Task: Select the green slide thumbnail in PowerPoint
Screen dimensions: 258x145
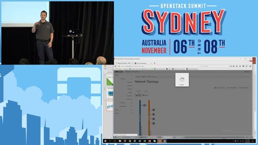Action: click(x=110, y=81)
